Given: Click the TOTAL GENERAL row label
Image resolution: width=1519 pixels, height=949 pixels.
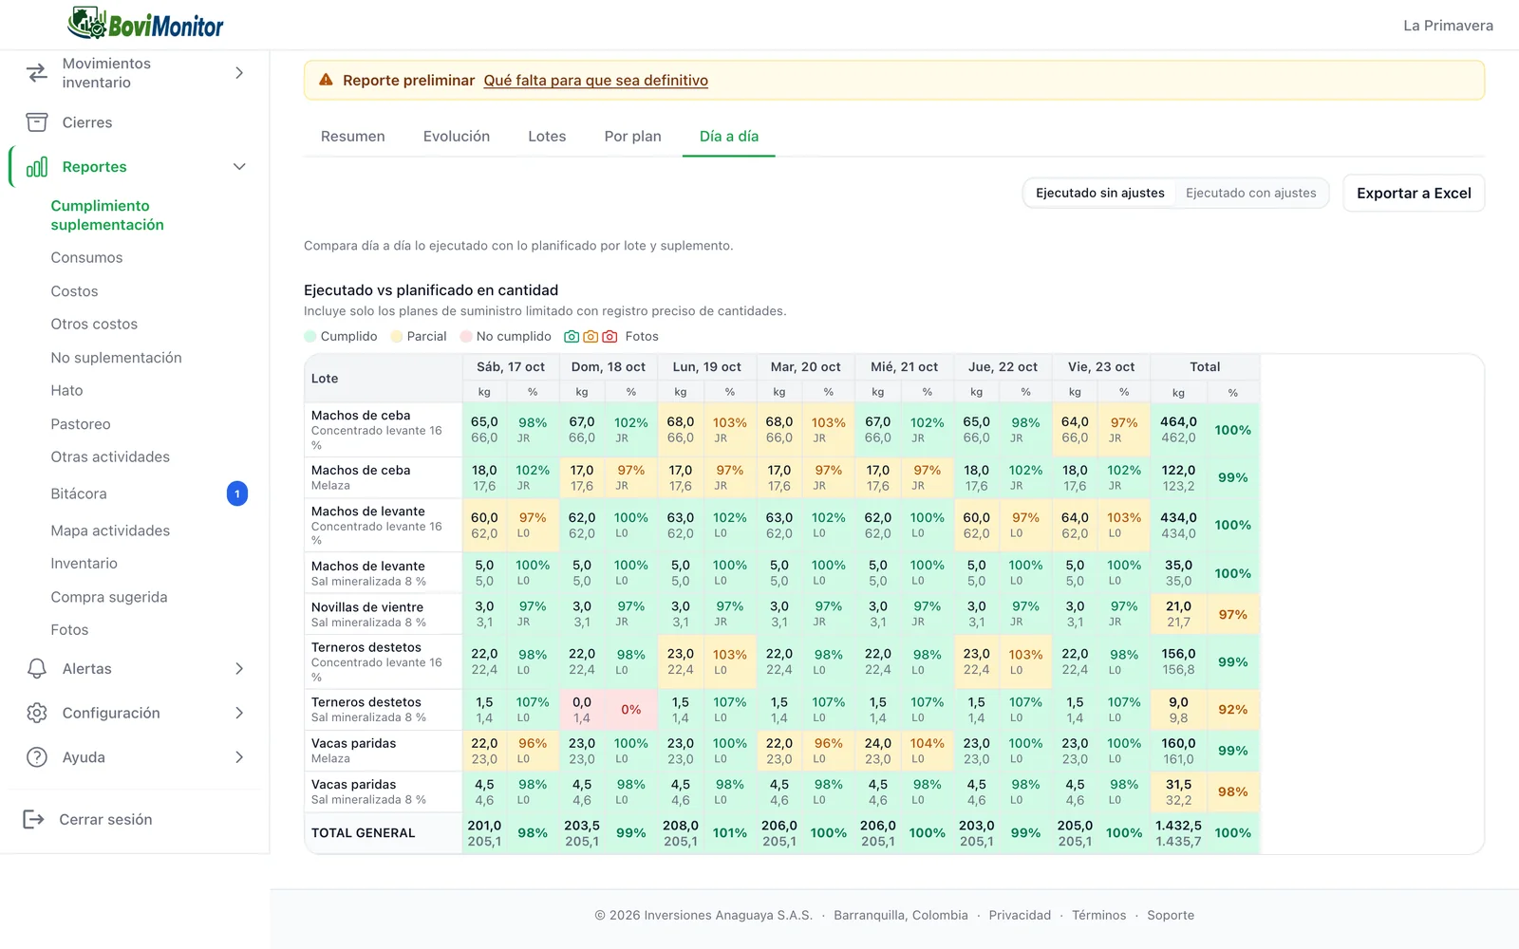Looking at the screenshot, I should coord(364,833).
